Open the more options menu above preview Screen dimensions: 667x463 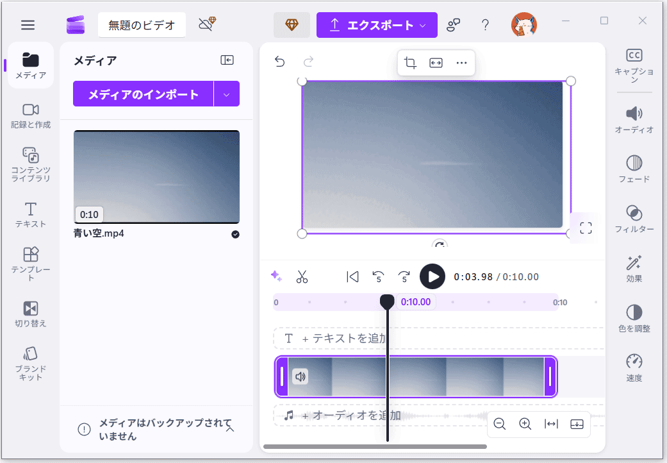pos(461,63)
